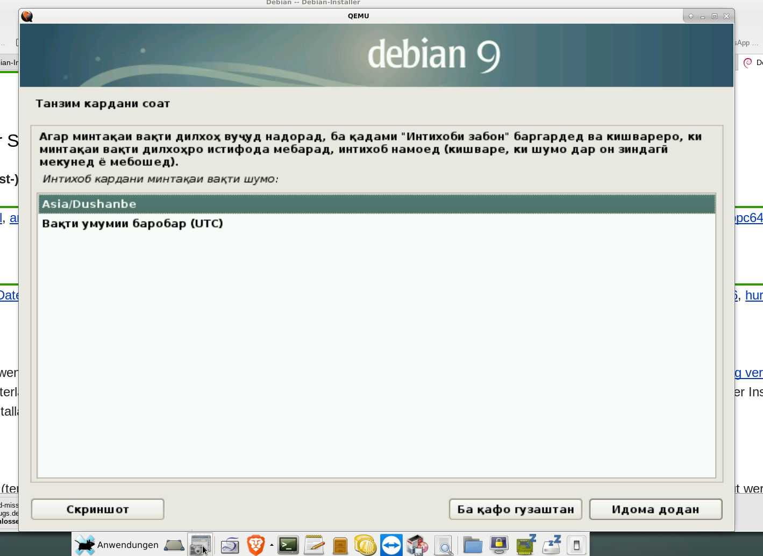Launch the SeaMonkey browser icon in panel
The width and height of the screenshot is (763, 556).
(230, 545)
